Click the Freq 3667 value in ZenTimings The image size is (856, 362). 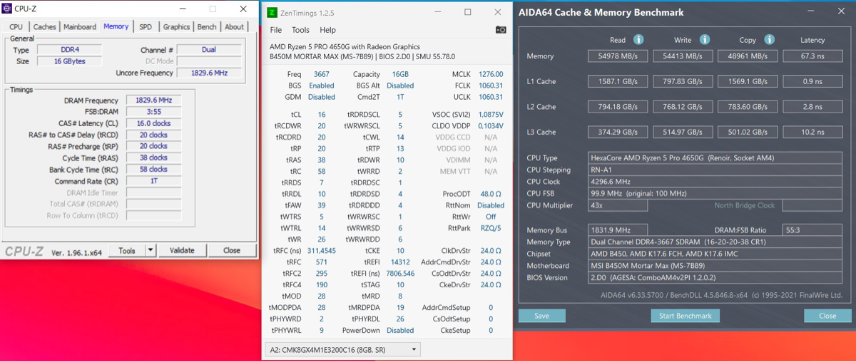tap(322, 74)
